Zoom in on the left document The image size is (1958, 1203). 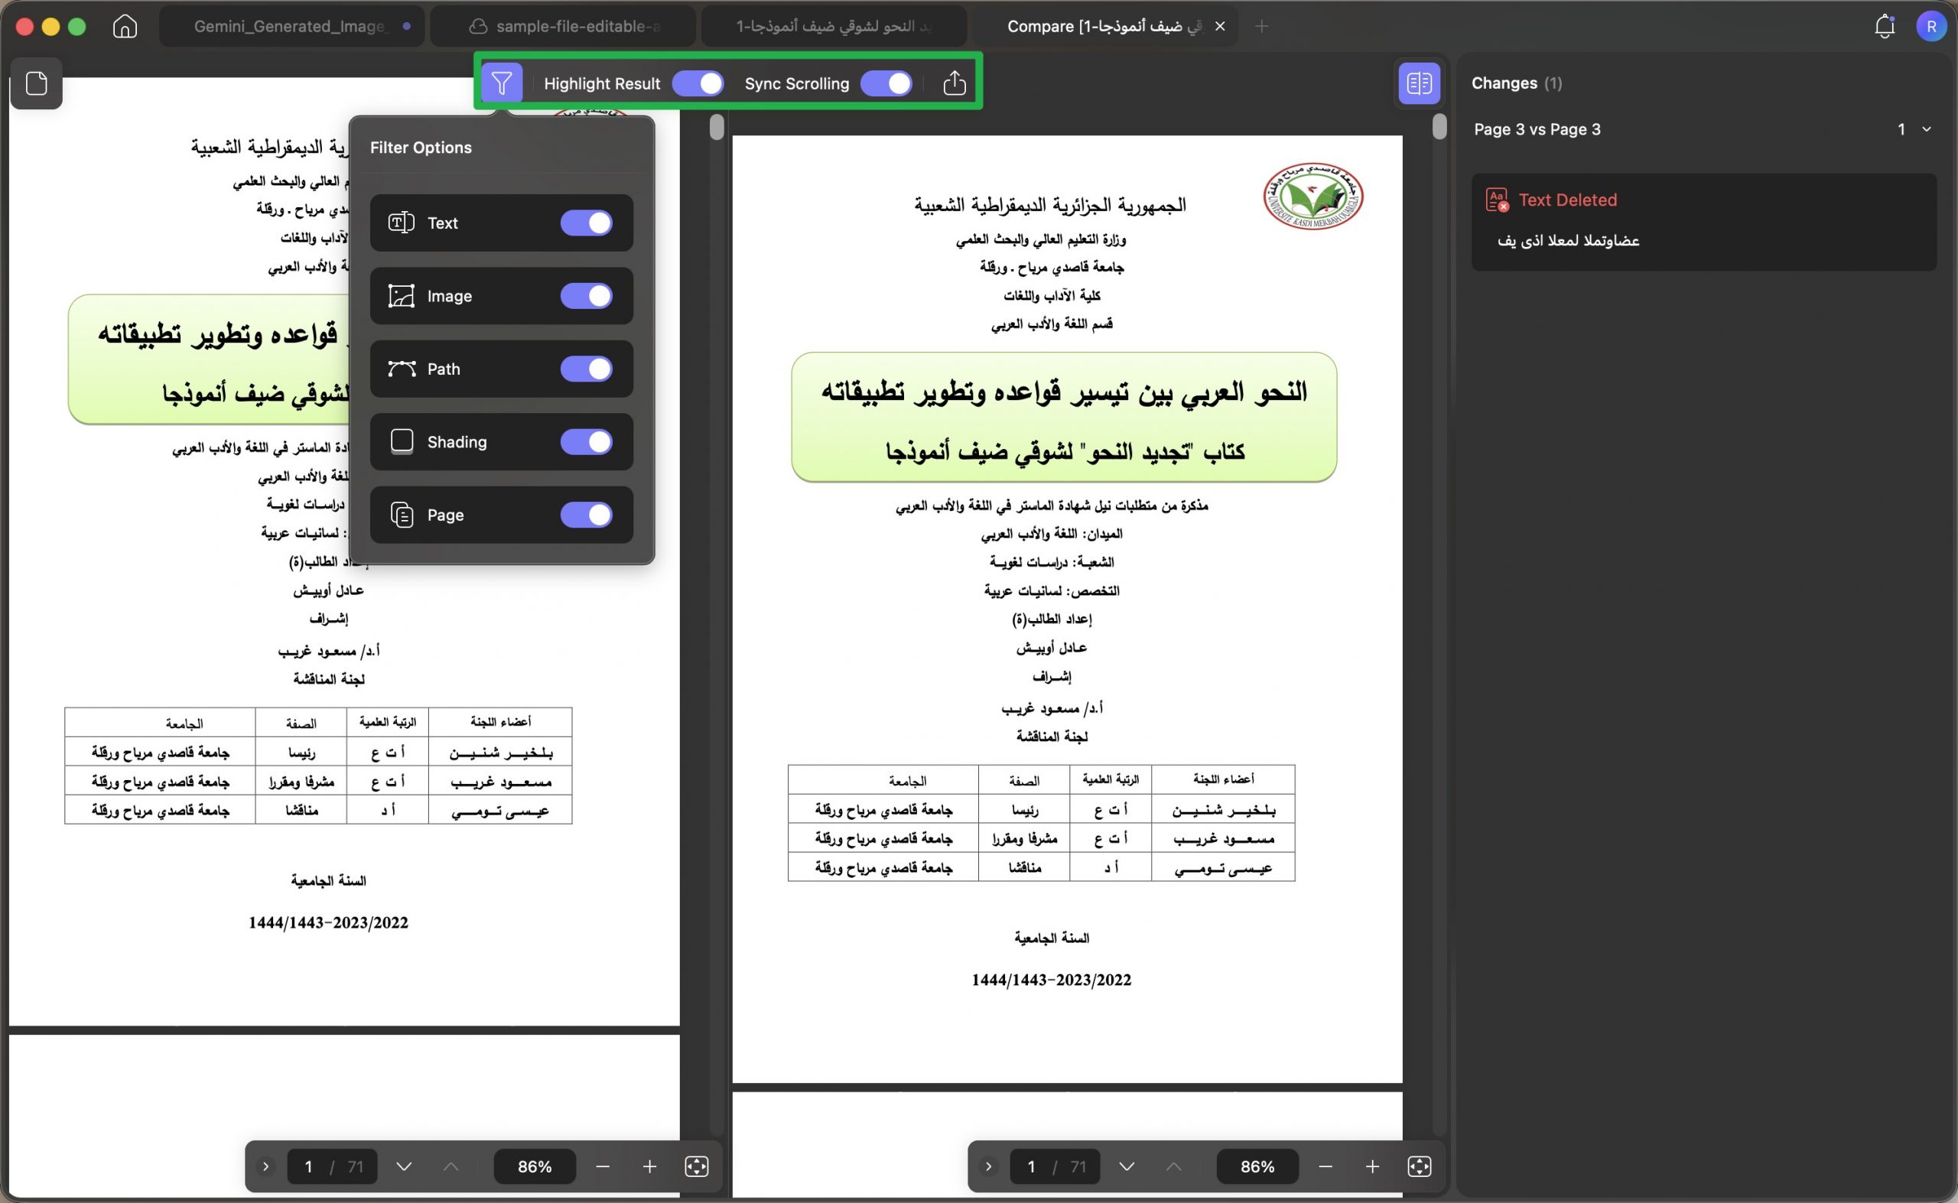coord(649,1166)
